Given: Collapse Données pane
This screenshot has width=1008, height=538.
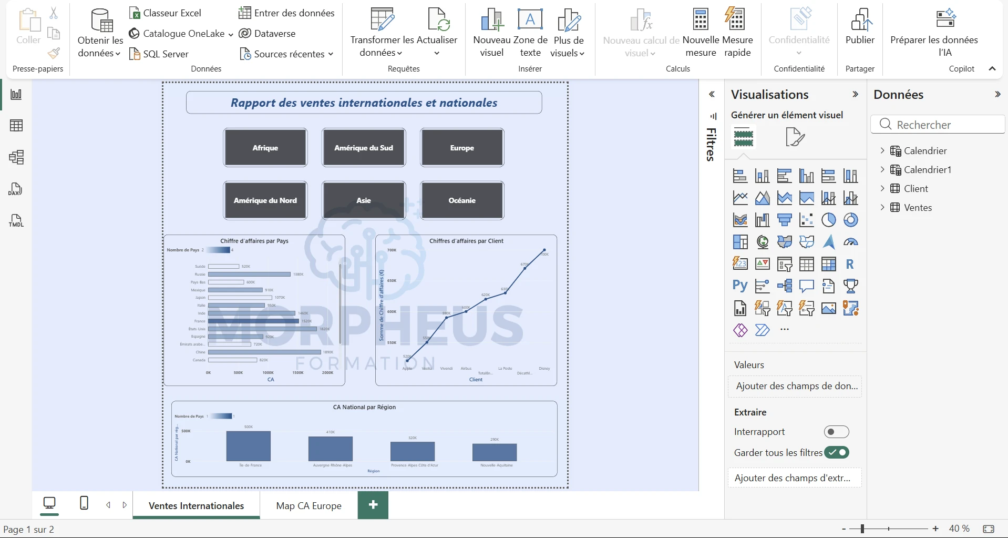Looking at the screenshot, I should coord(997,94).
